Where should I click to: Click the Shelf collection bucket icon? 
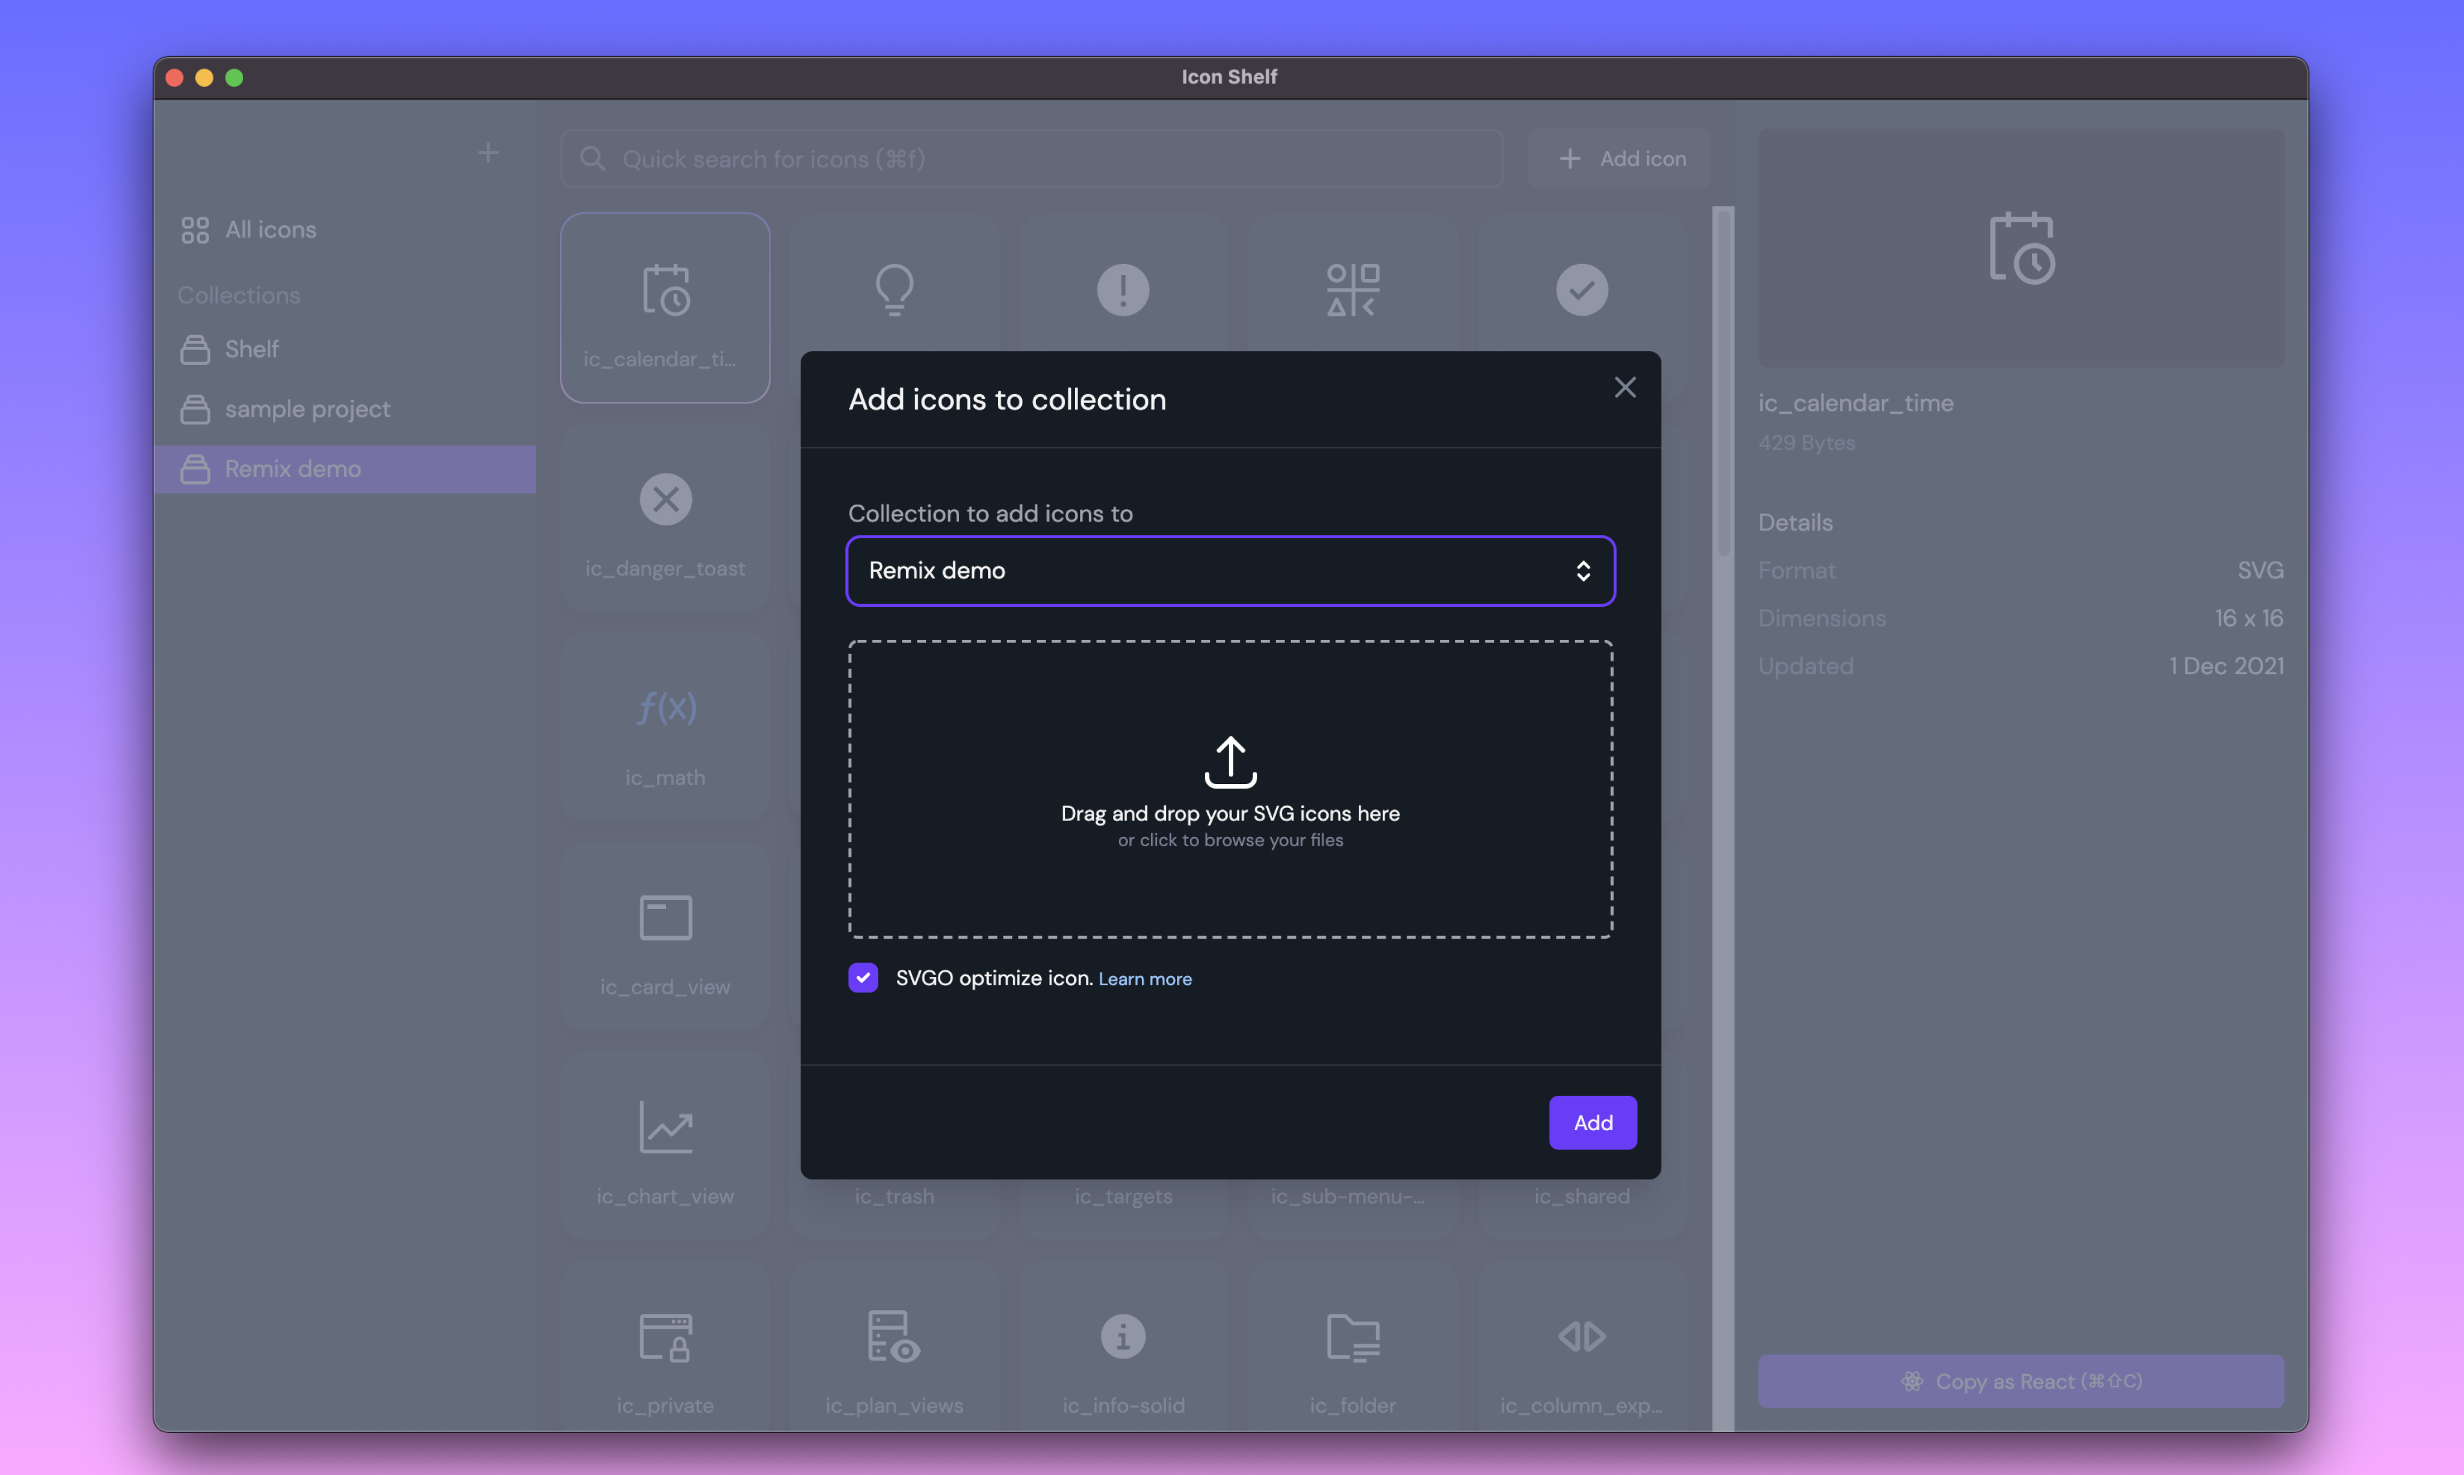[195, 349]
